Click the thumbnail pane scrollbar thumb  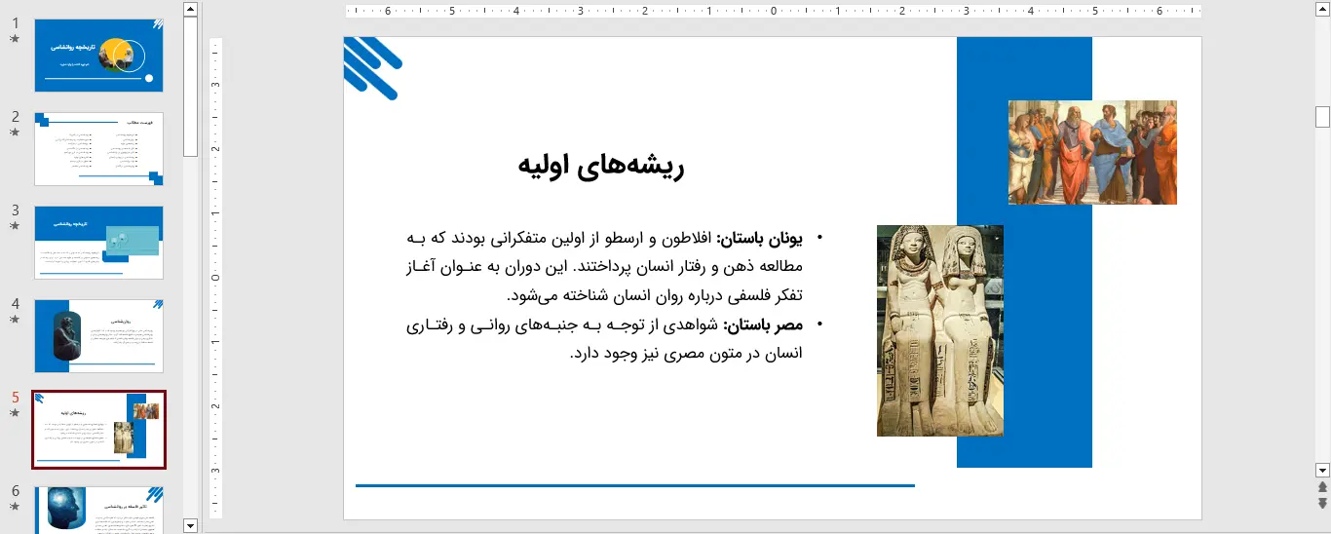click(190, 87)
